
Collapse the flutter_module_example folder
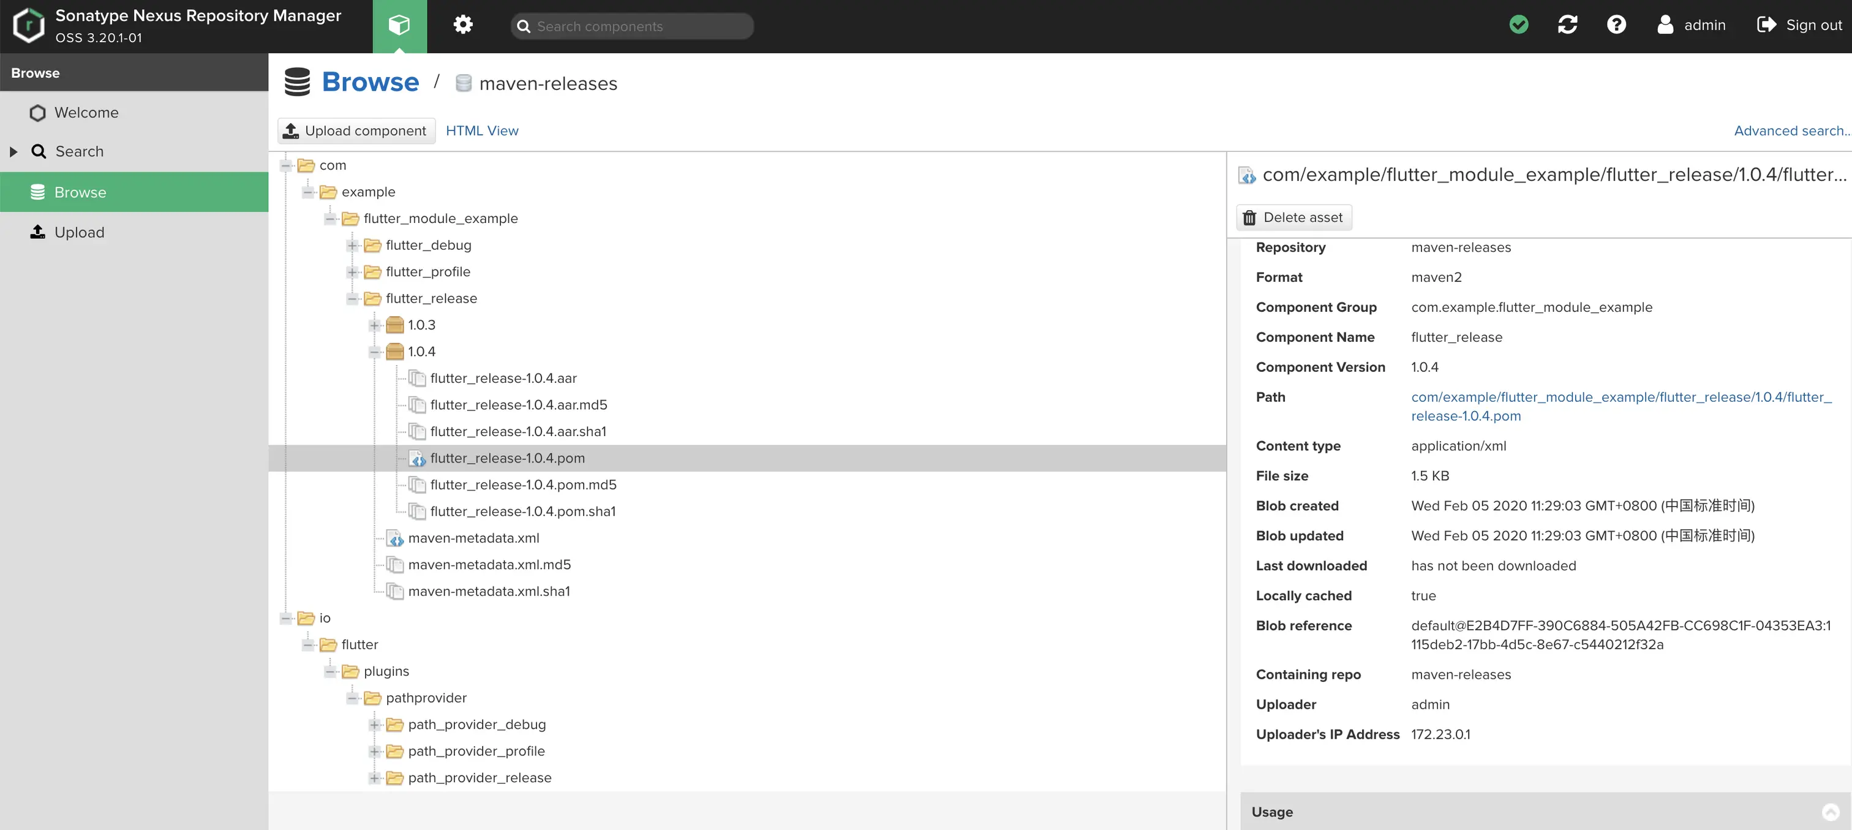tap(331, 219)
